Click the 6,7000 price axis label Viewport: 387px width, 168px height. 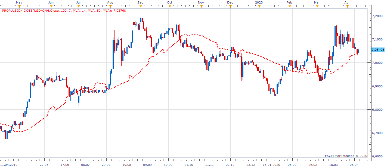point(377,133)
